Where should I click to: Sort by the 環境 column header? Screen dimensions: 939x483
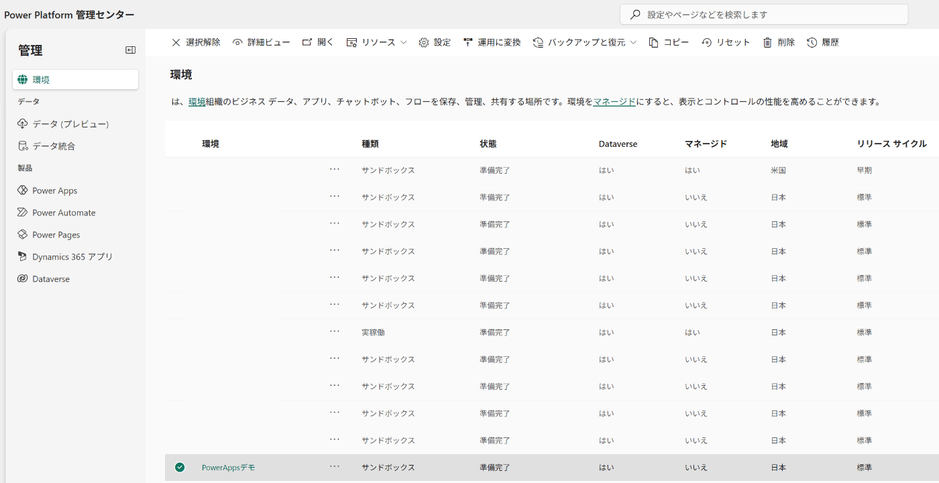pyautogui.click(x=211, y=144)
